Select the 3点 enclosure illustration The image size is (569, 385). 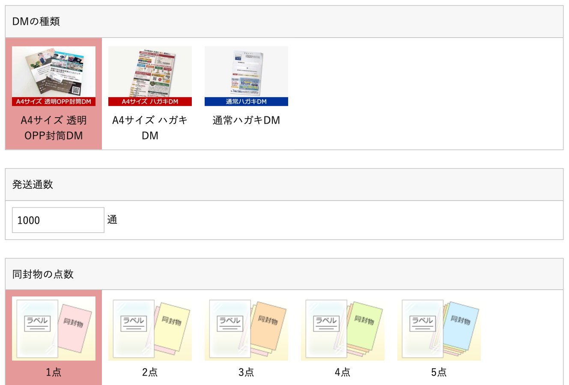(x=246, y=329)
